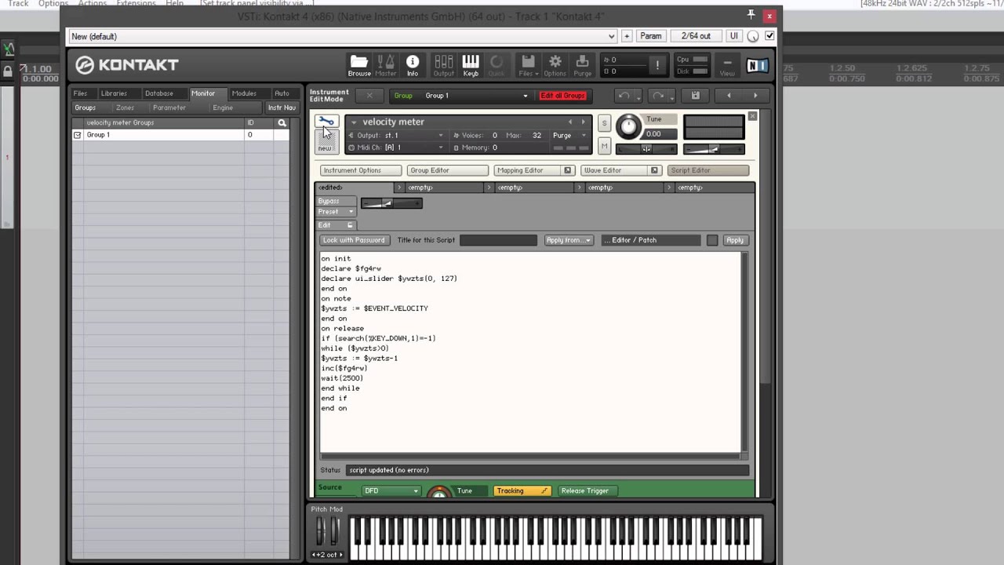Image resolution: width=1004 pixels, height=565 pixels.
Task: Load previous preset arrow beside velocity meter
Action: [x=570, y=122]
